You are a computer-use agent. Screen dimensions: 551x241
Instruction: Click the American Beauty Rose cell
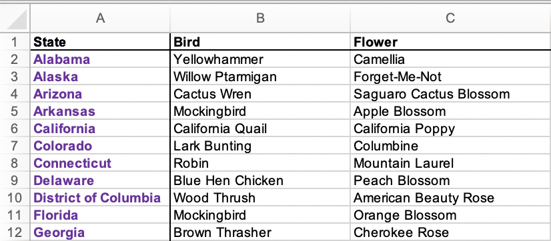(450, 198)
